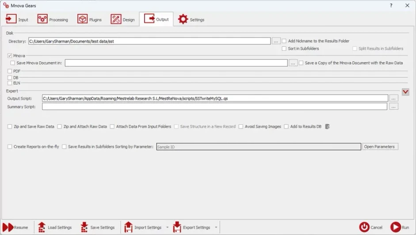Image resolution: width=416 pixels, height=235 pixels.
Task: Open the Settings tab
Action: tap(191, 19)
